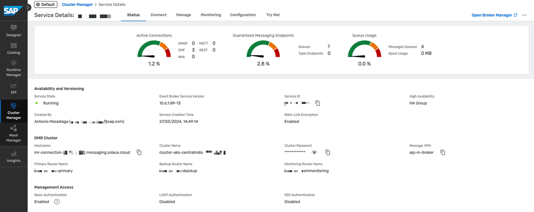Open the more options ellipsis menu
Screen dimensions: 534x212
tap(524, 15)
